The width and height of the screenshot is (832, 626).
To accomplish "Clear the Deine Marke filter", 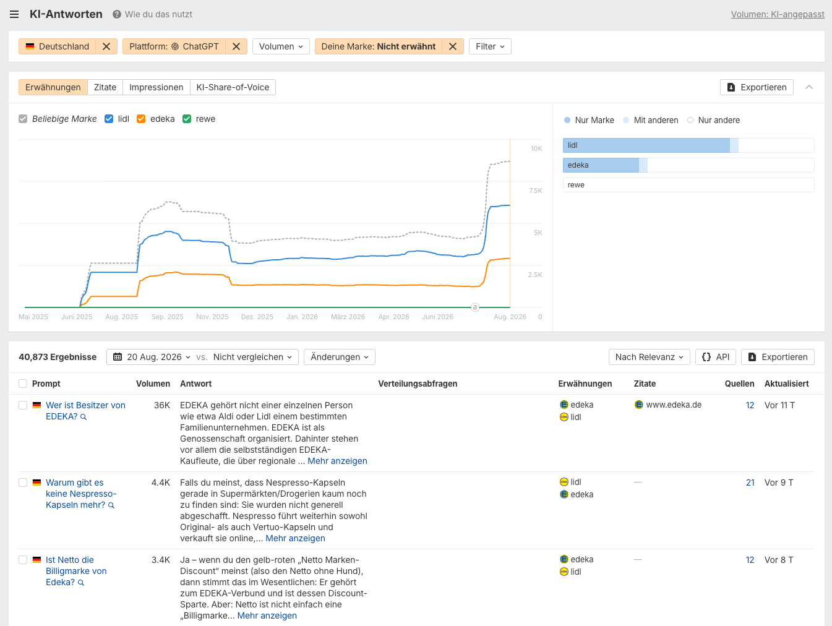I will click(453, 46).
